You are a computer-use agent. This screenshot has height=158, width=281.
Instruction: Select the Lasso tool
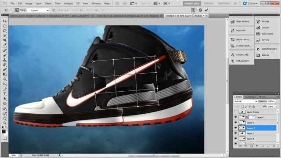5,31
